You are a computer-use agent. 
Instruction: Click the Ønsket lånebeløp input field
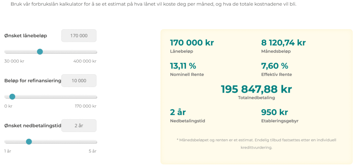click(79, 36)
